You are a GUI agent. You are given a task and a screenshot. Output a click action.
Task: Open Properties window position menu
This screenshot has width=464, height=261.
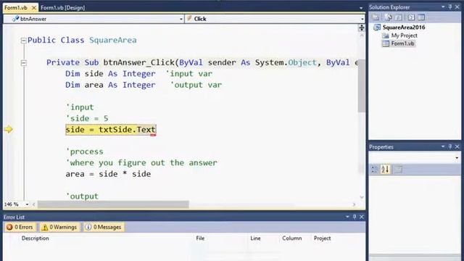pos(443,146)
